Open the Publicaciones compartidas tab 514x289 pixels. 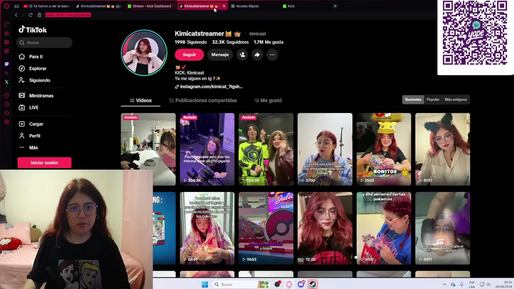click(203, 100)
